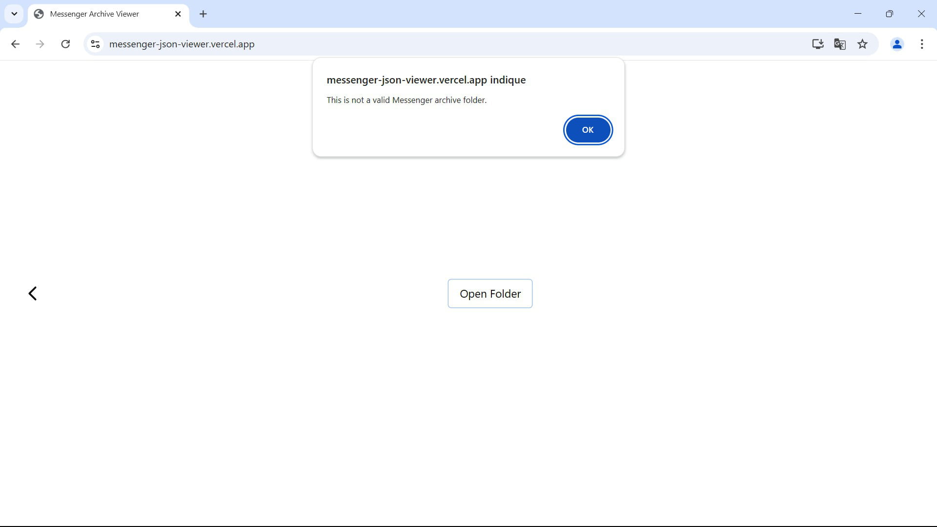Dismiss the alert with OK
This screenshot has height=527, width=937.
pyautogui.click(x=588, y=130)
